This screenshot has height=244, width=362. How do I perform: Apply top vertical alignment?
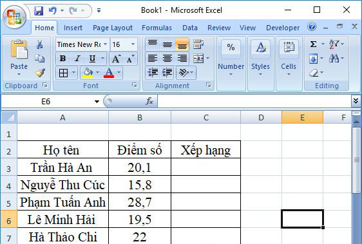153,44
